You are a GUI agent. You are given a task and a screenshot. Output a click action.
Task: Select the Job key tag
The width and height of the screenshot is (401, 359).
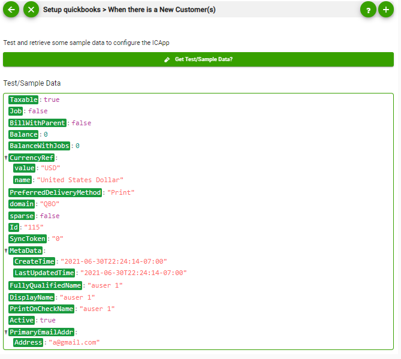(x=16, y=111)
